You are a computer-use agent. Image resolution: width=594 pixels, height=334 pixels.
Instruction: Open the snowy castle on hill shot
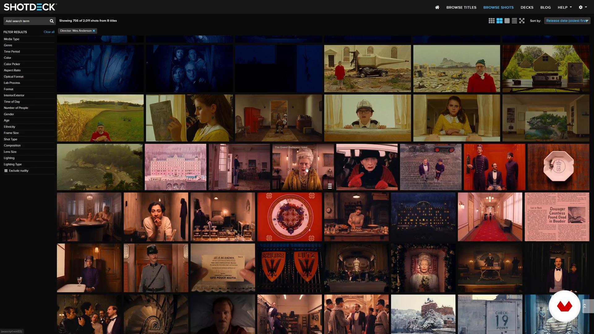coord(423,314)
